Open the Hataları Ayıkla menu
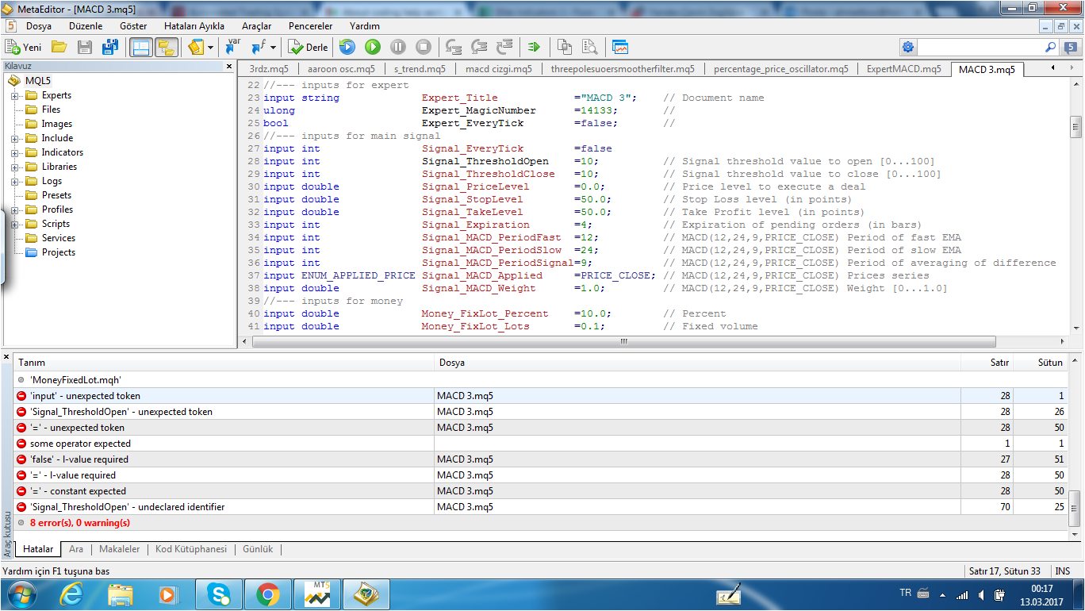Image resolution: width=1085 pixels, height=611 pixels. (194, 26)
